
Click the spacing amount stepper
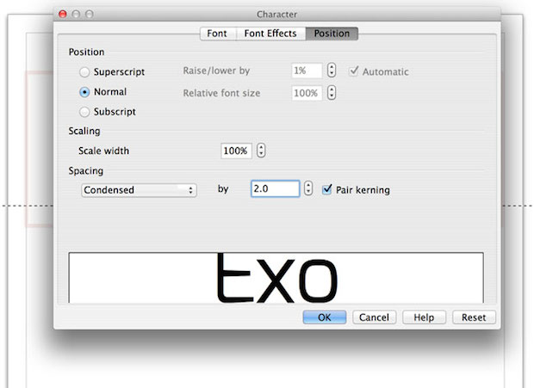click(x=309, y=189)
